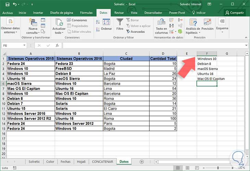Click the Previsión forecast sheet icon
This screenshot has width=250, height=171.
pyautogui.click(x=207, y=24)
